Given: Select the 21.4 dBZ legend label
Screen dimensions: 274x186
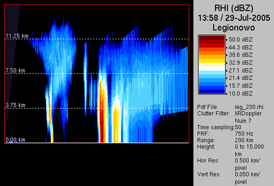Looking at the screenshot, I should 241,78.
